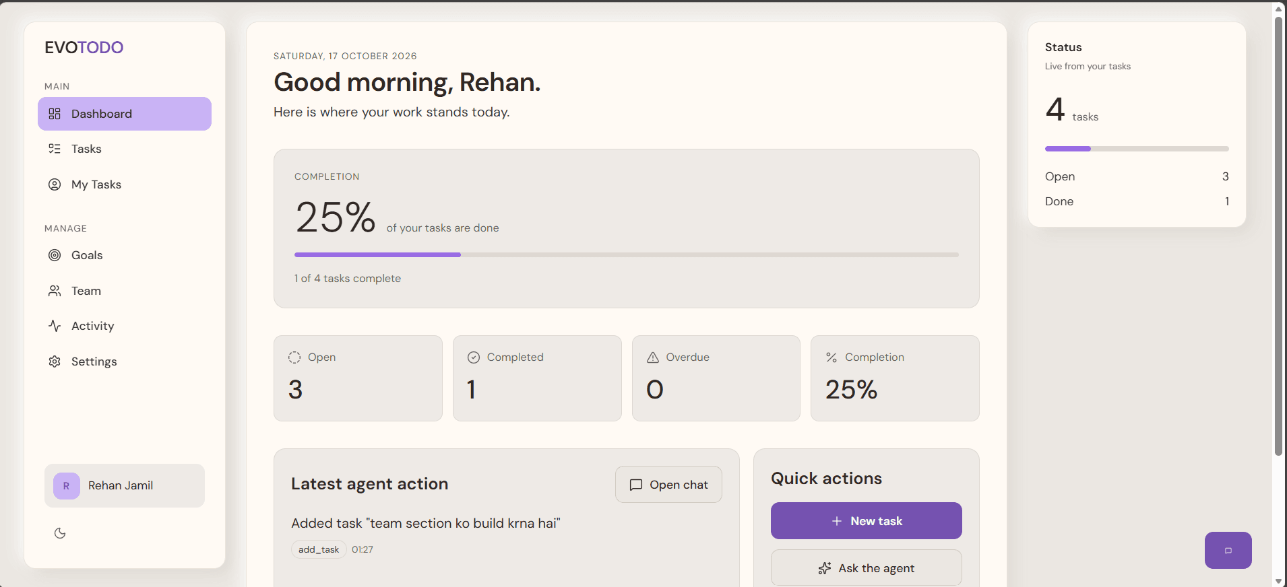Click the R avatar for Rehan Jamil

pyautogui.click(x=67, y=486)
